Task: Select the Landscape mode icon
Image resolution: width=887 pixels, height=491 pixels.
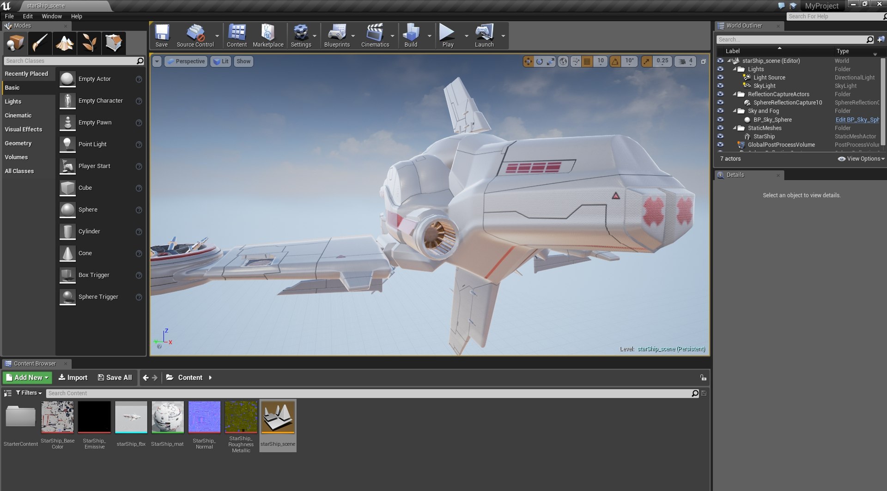Action: [x=64, y=43]
